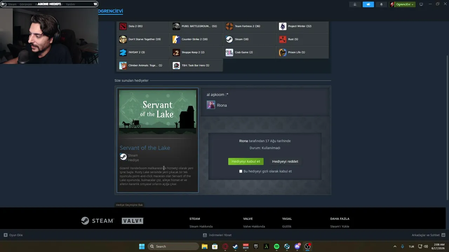Accept the gift with 'Hediyeyi kabul et'
449x252 pixels.
[x=246, y=161]
